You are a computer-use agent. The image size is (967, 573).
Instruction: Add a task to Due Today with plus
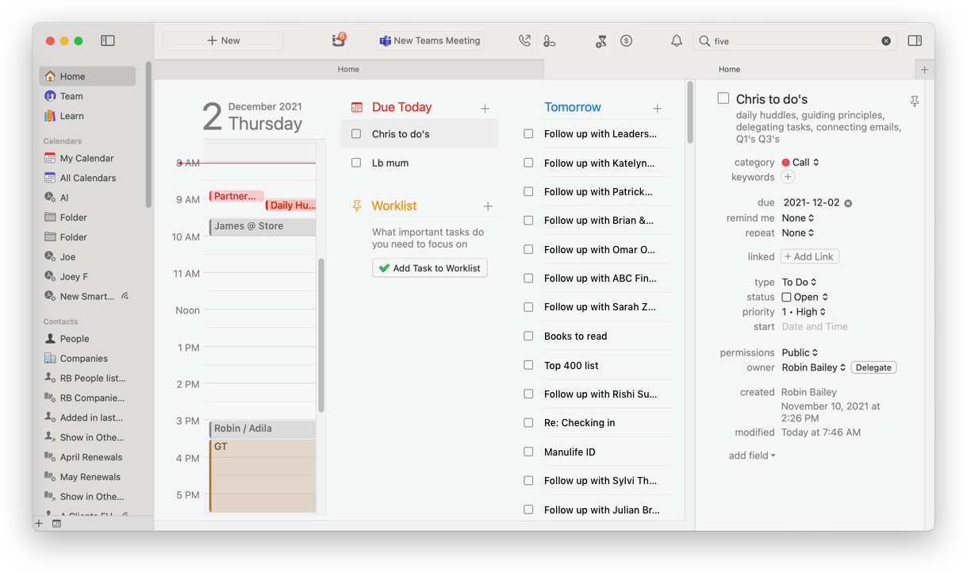485,109
